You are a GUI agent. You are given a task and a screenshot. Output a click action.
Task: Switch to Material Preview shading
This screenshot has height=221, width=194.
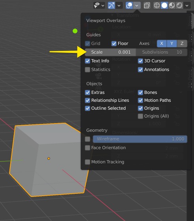point(172,6)
